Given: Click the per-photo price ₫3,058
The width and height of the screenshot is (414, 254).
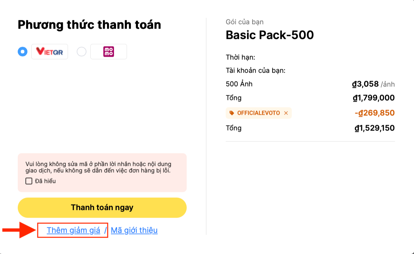Looking at the screenshot, I should click(x=365, y=84).
